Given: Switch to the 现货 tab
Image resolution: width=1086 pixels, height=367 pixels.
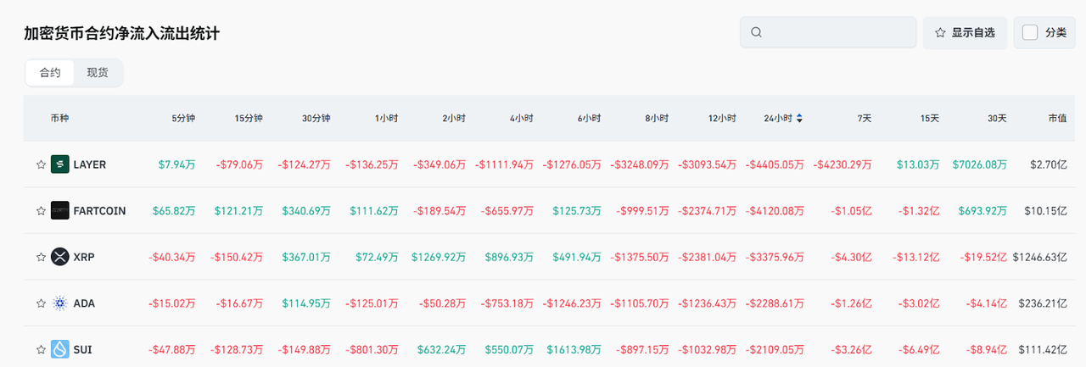Looking at the screenshot, I should 98,73.
